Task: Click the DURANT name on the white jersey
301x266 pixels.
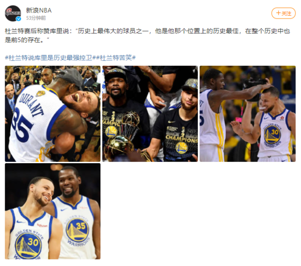Action: coord(31,104)
